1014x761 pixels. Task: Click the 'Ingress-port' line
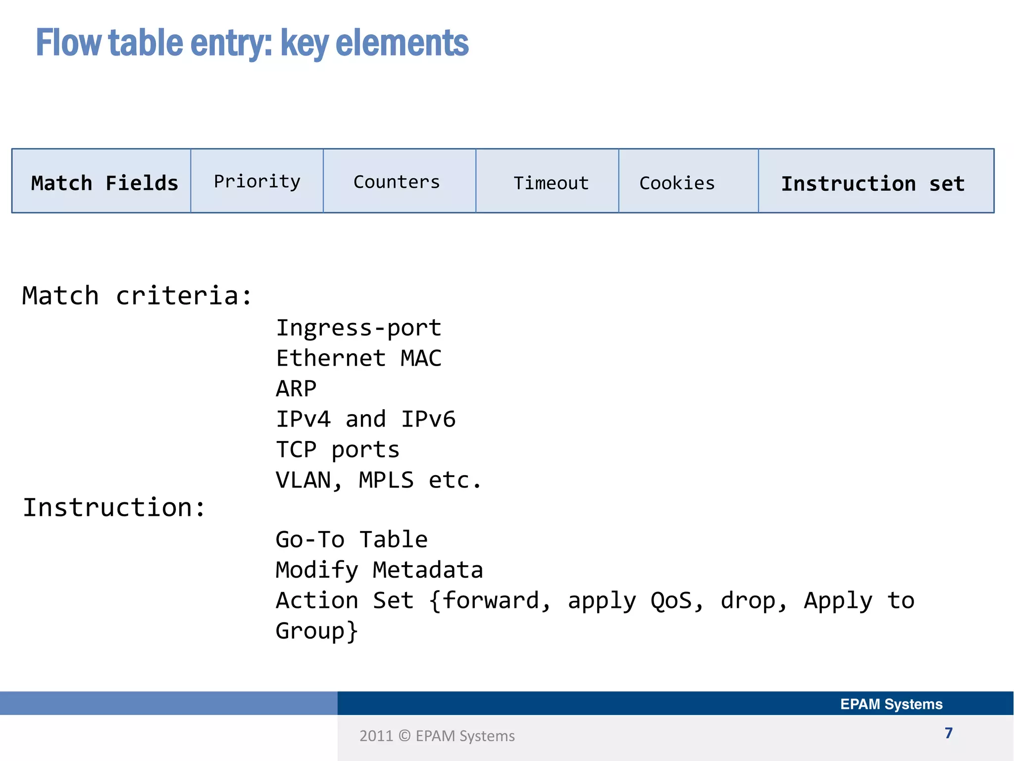click(358, 328)
